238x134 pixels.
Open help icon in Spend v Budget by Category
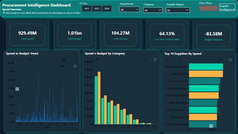tap(155, 60)
